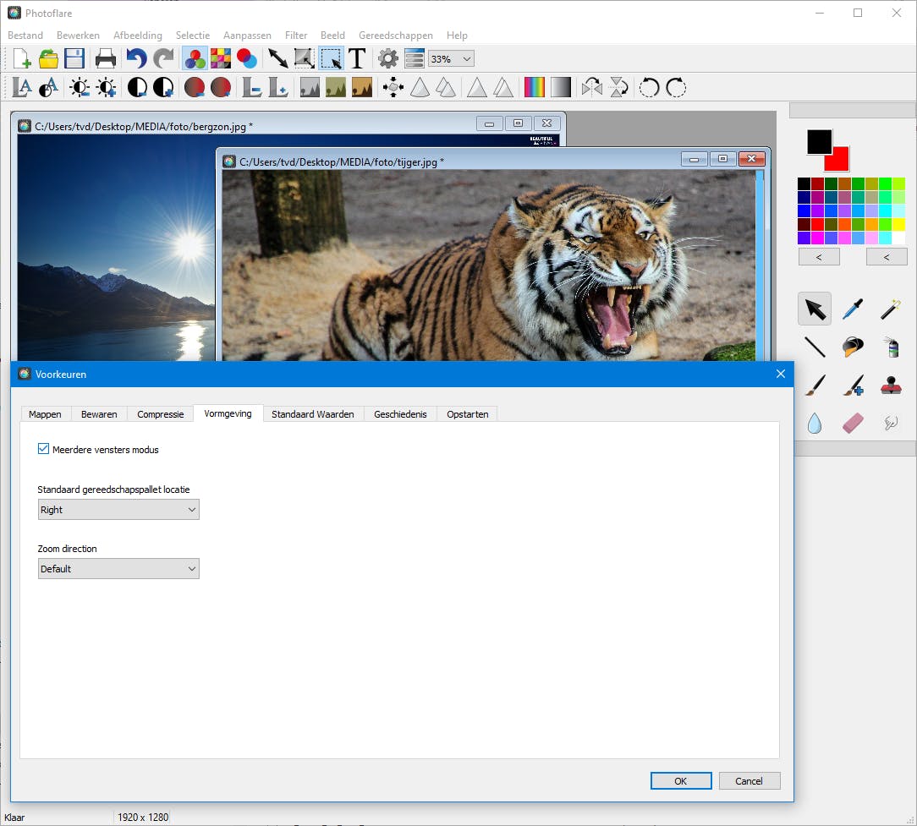The image size is (917, 826).
Task: Select the Text tool in toolbar
Action: 357,58
